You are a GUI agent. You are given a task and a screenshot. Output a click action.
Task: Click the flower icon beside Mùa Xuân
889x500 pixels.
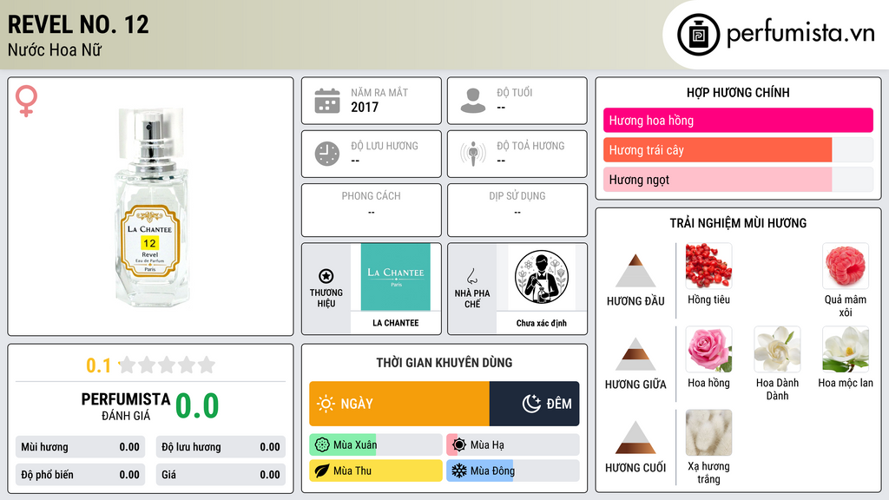[x=322, y=445]
